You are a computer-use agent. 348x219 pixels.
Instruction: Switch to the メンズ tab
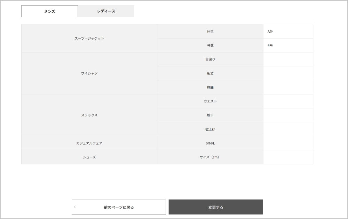[49, 11]
